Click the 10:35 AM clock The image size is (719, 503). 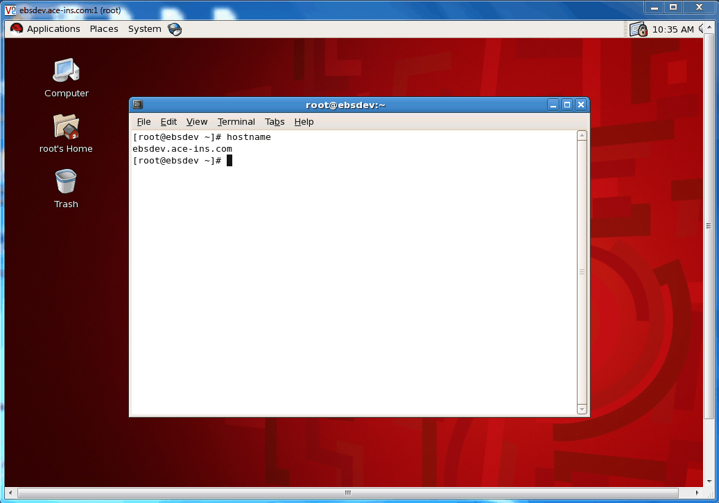(673, 29)
